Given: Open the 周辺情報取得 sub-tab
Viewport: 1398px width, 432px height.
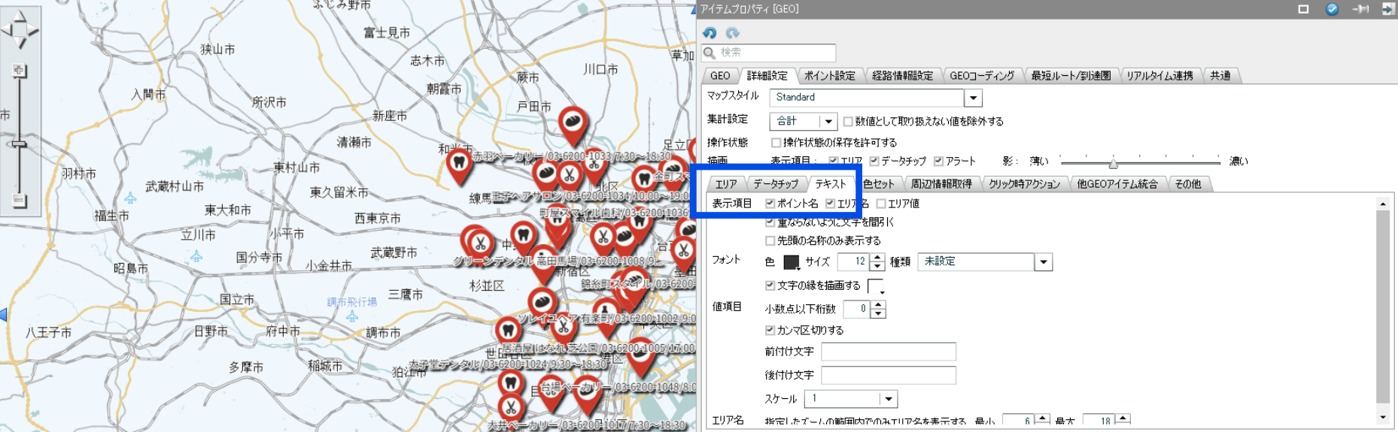Looking at the screenshot, I should [x=941, y=184].
